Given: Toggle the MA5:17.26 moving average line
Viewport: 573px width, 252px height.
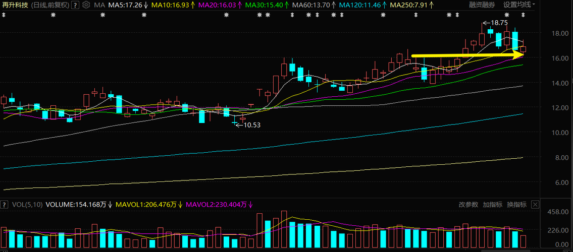Looking at the screenshot, I should coord(125,5).
